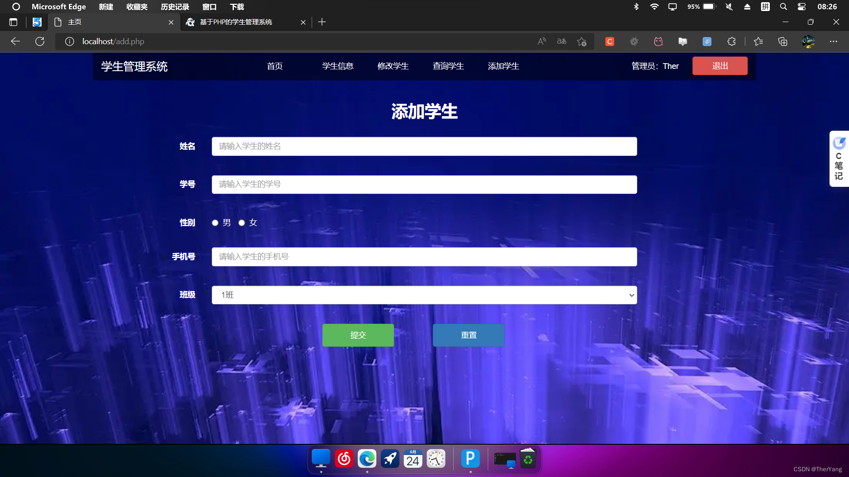Open the blue download extension icon
This screenshot has height=477, width=849.
[x=707, y=42]
